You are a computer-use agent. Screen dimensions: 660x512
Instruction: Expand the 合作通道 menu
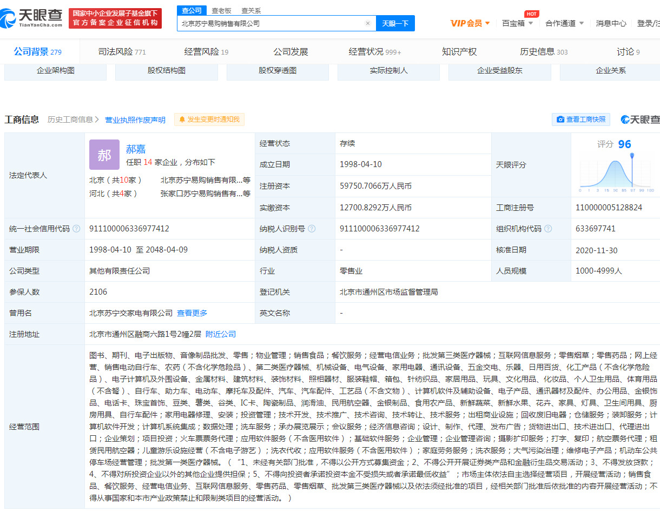click(x=565, y=23)
